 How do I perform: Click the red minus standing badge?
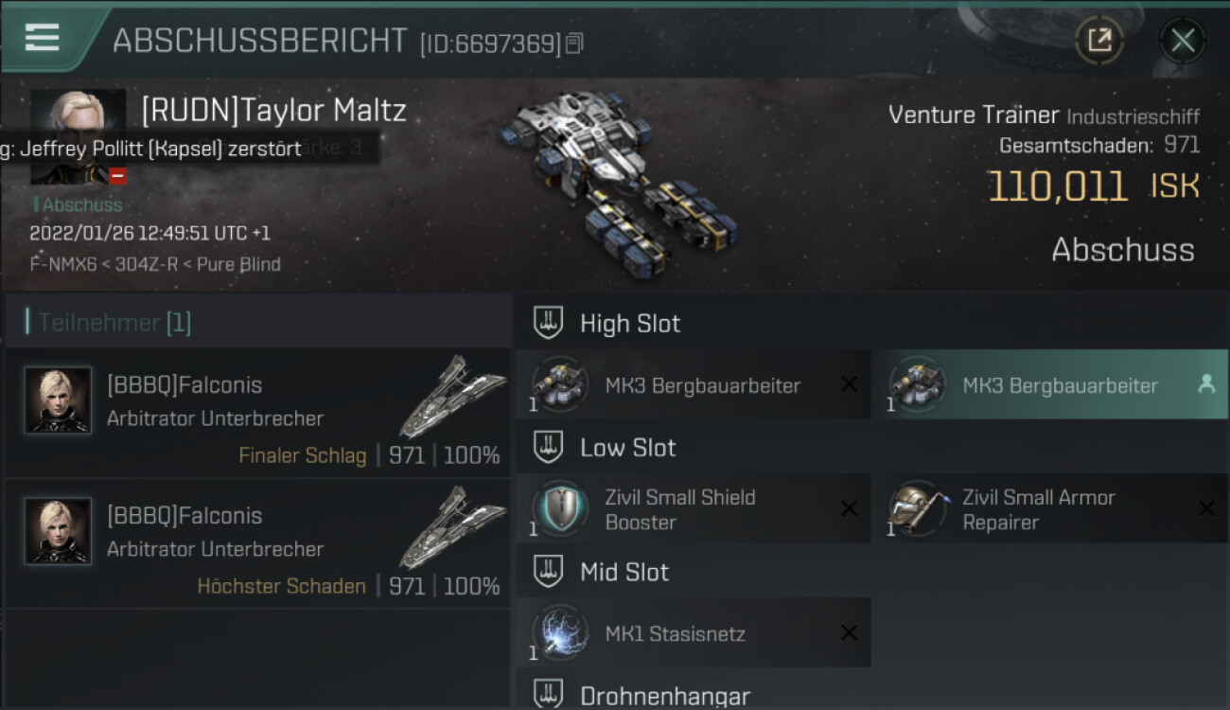pyautogui.click(x=117, y=175)
